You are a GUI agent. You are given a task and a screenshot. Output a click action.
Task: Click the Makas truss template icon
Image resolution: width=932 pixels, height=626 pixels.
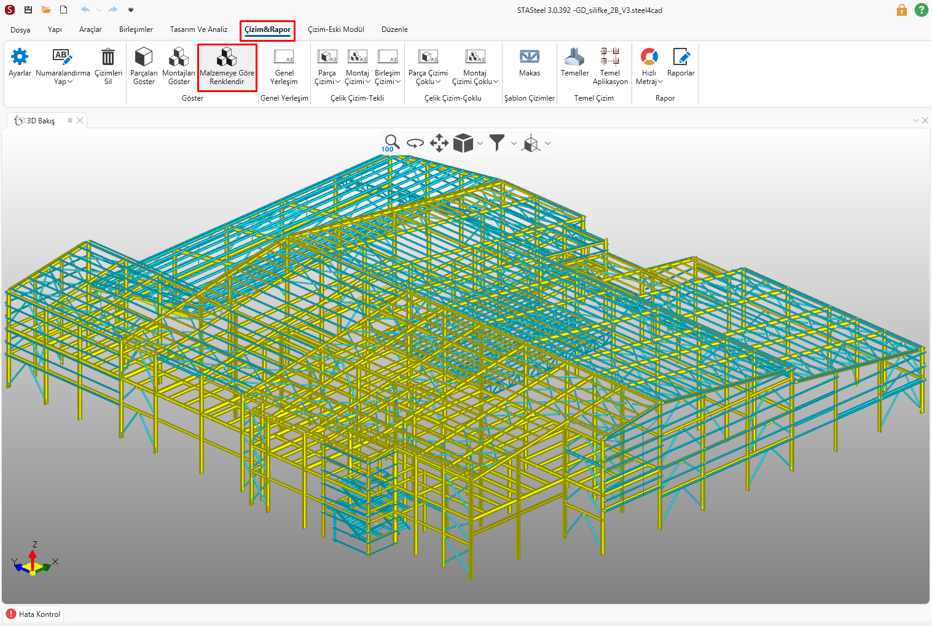click(529, 57)
